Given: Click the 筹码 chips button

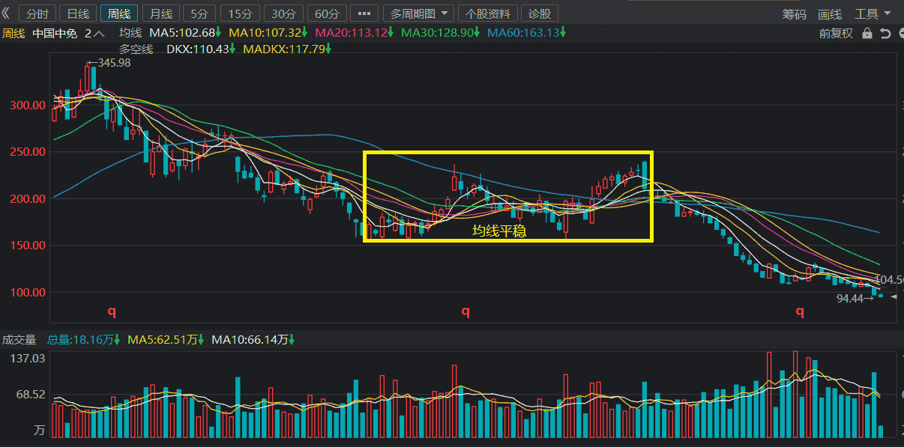Looking at the screenshot, I should tap(795, 13).
